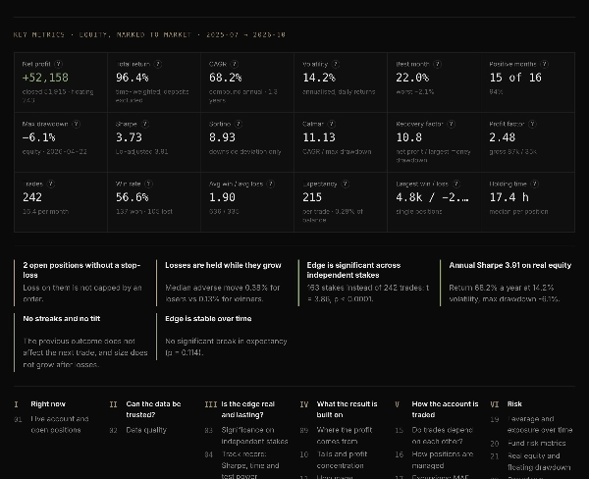Open the Avg win / avg loss help icon
Image resolution: width=589 pixels, height=479 pixels.
pos(271,185)
